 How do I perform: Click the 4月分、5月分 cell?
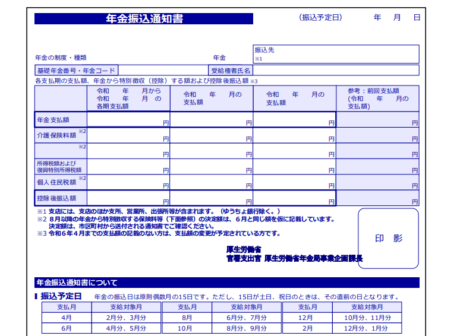click(125, 328)
